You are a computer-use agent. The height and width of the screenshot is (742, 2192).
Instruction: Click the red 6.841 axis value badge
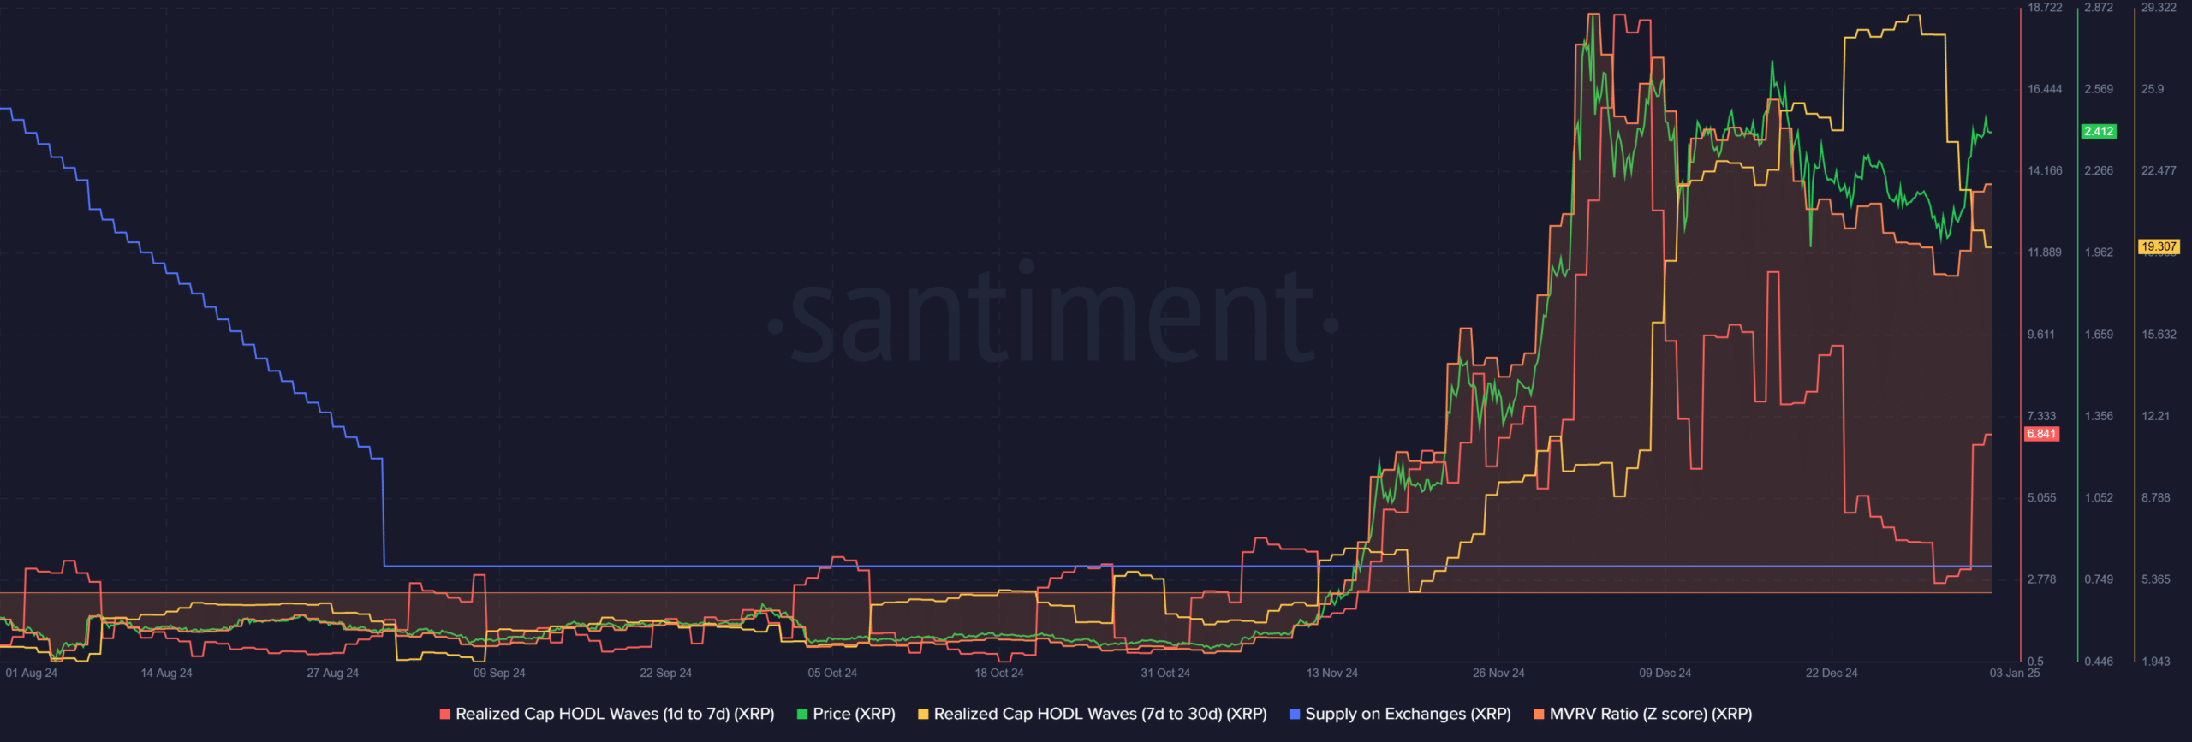(2041, 434)
